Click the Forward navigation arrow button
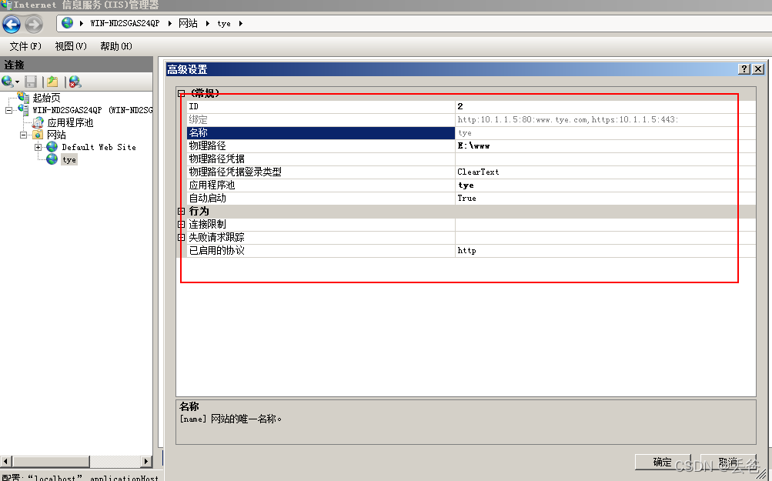772x481 pixels. click(x=33, y=24)
